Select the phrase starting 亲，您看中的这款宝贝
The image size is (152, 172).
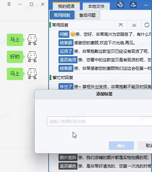(x=115, y=60)
